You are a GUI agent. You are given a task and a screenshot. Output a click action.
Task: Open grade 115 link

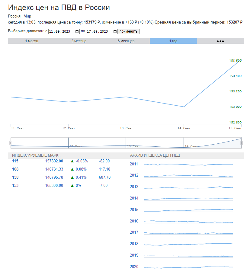tap(15, 161)
